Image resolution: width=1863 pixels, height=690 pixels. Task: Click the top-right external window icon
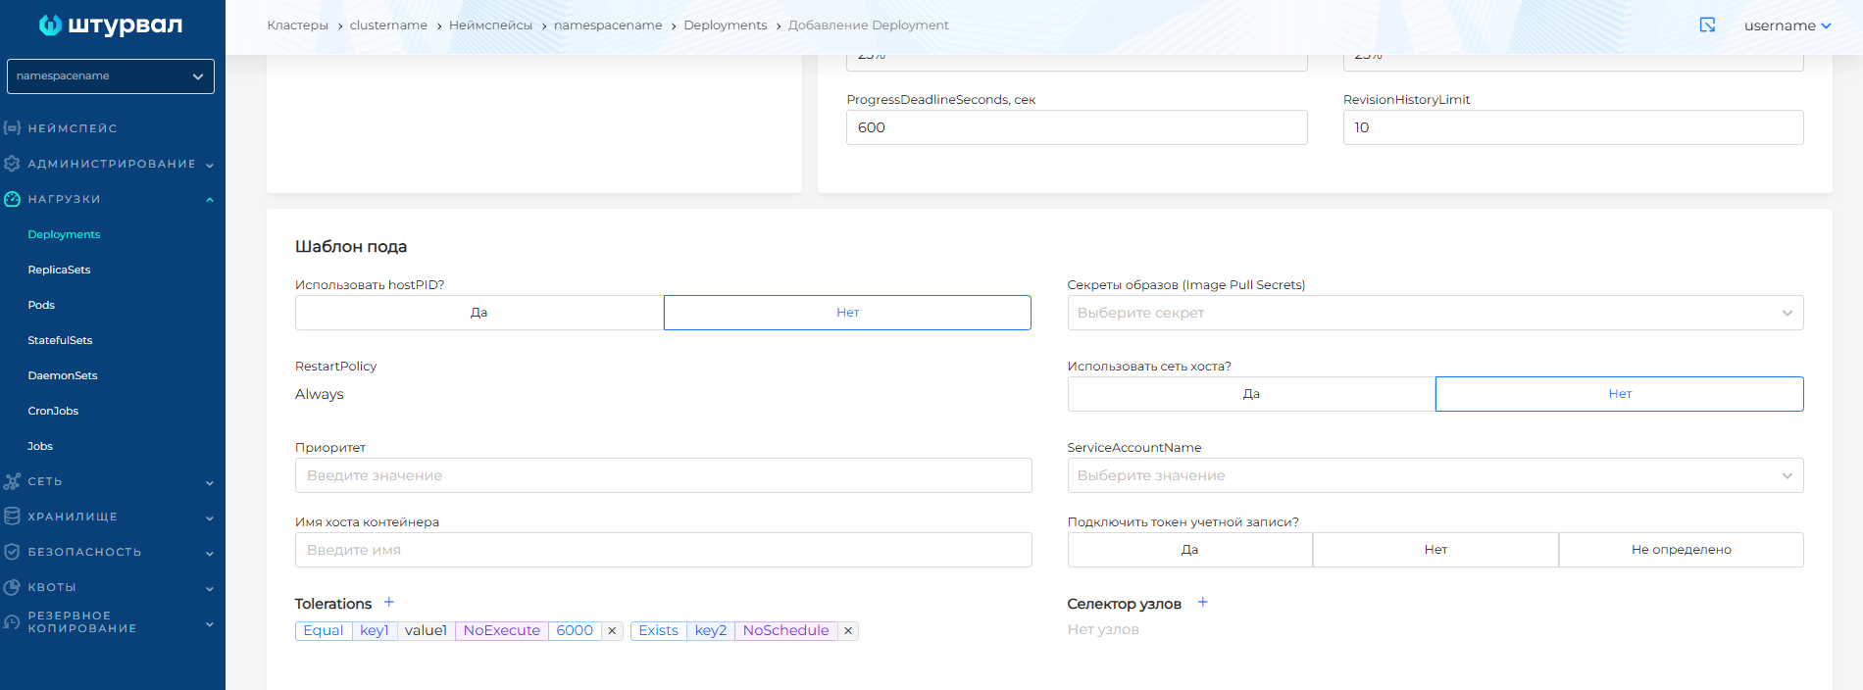1707,25
